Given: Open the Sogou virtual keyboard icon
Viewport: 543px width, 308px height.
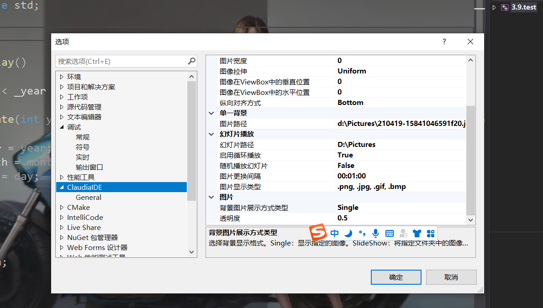Looking at the screenshot, I should [389, 233].
